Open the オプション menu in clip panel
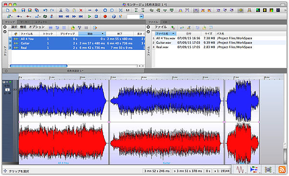The image size is (289, 176). pos(37,27)
